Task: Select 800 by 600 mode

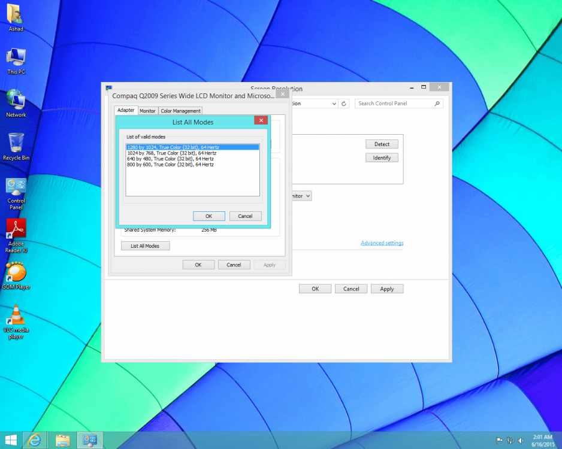Action: 192,165
